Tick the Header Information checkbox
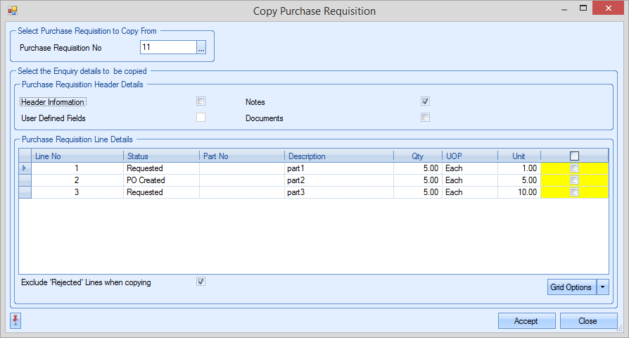The image size is (629, 338). click(201, 101)
